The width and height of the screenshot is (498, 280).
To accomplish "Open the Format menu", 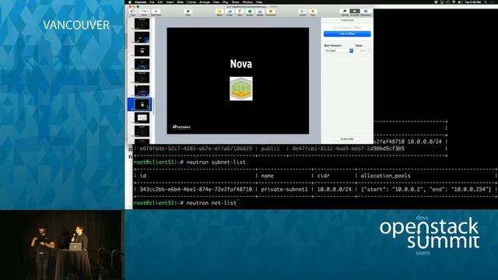I will 191,2.
